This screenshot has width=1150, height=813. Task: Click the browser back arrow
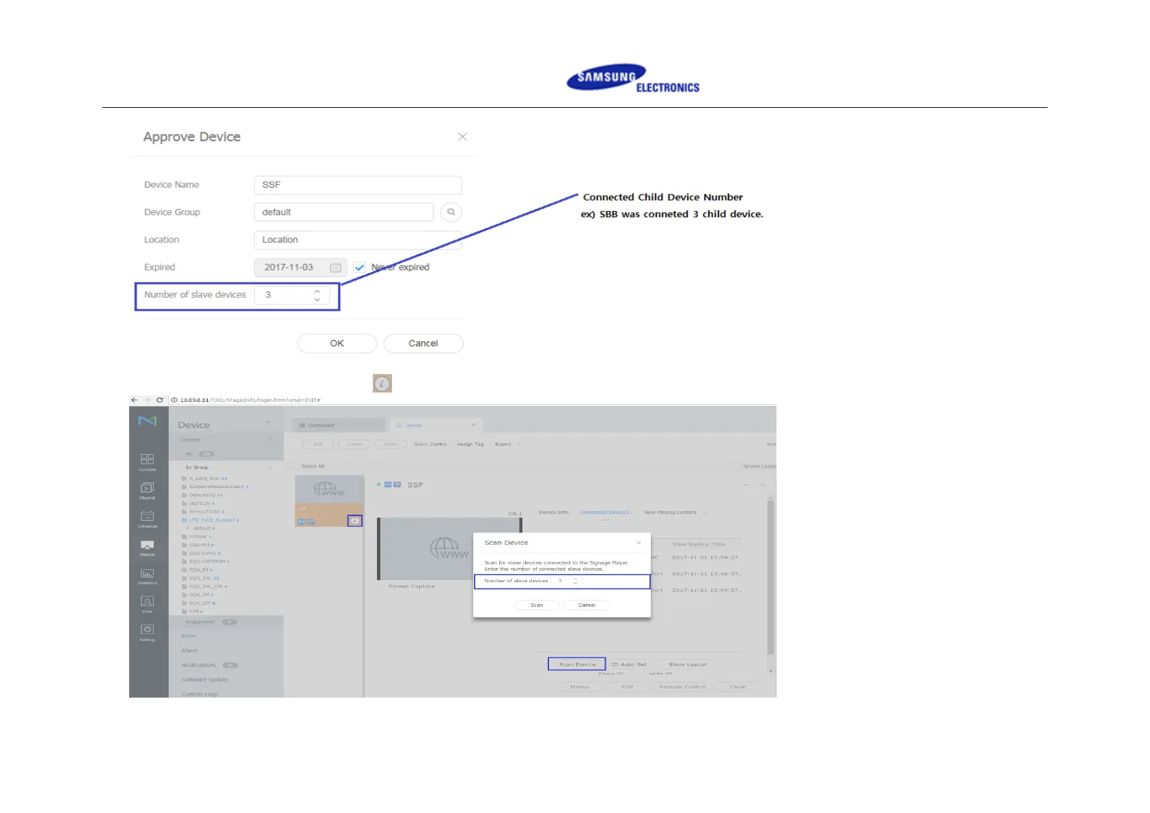click(134, 400)
